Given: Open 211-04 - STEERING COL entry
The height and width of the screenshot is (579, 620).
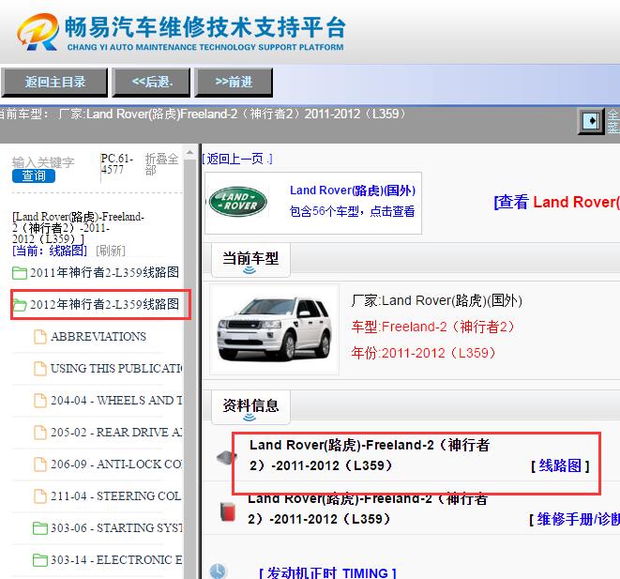Looking at the screenshot, I should tap(116, 495).
